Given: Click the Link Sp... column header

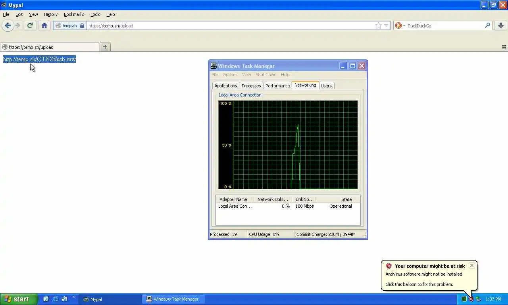Looking at the screenshot, I should [304, 199].
